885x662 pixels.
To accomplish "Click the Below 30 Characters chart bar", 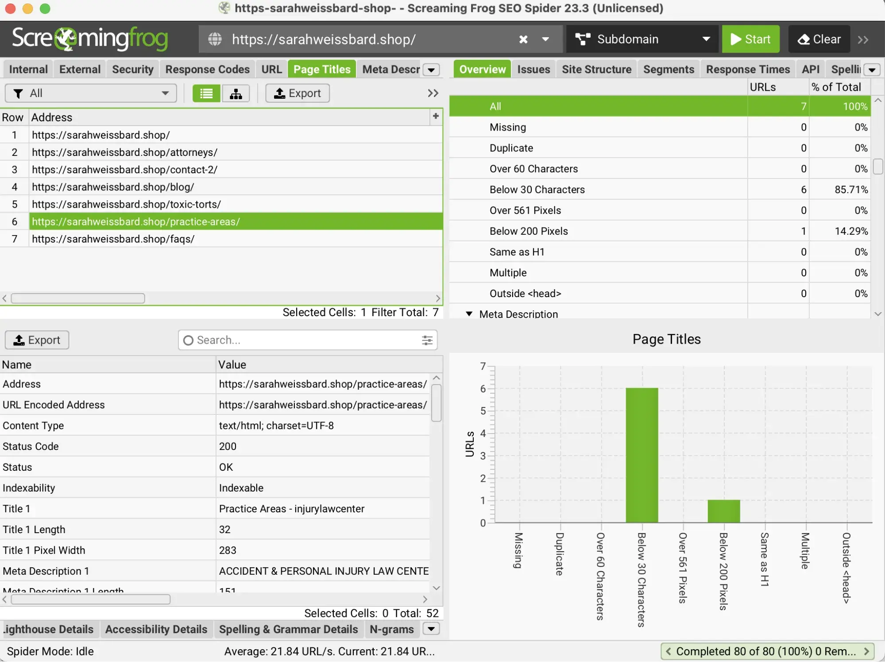I will (x=642, y=455).
